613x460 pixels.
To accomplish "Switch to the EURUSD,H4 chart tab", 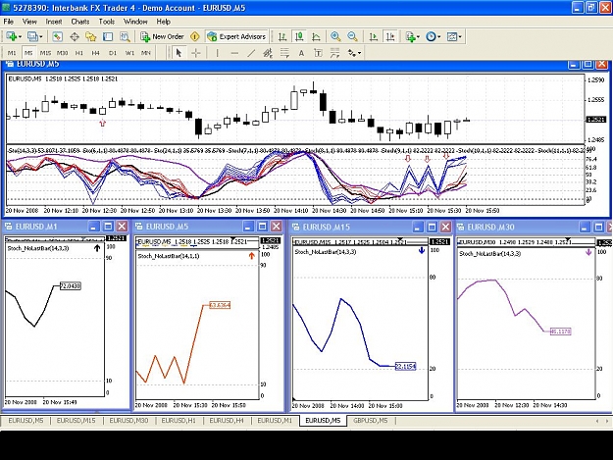I will 227,421.
